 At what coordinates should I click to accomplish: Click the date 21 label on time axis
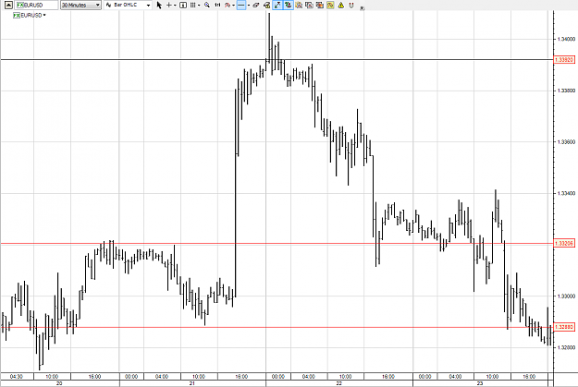(x=192, y=383)
